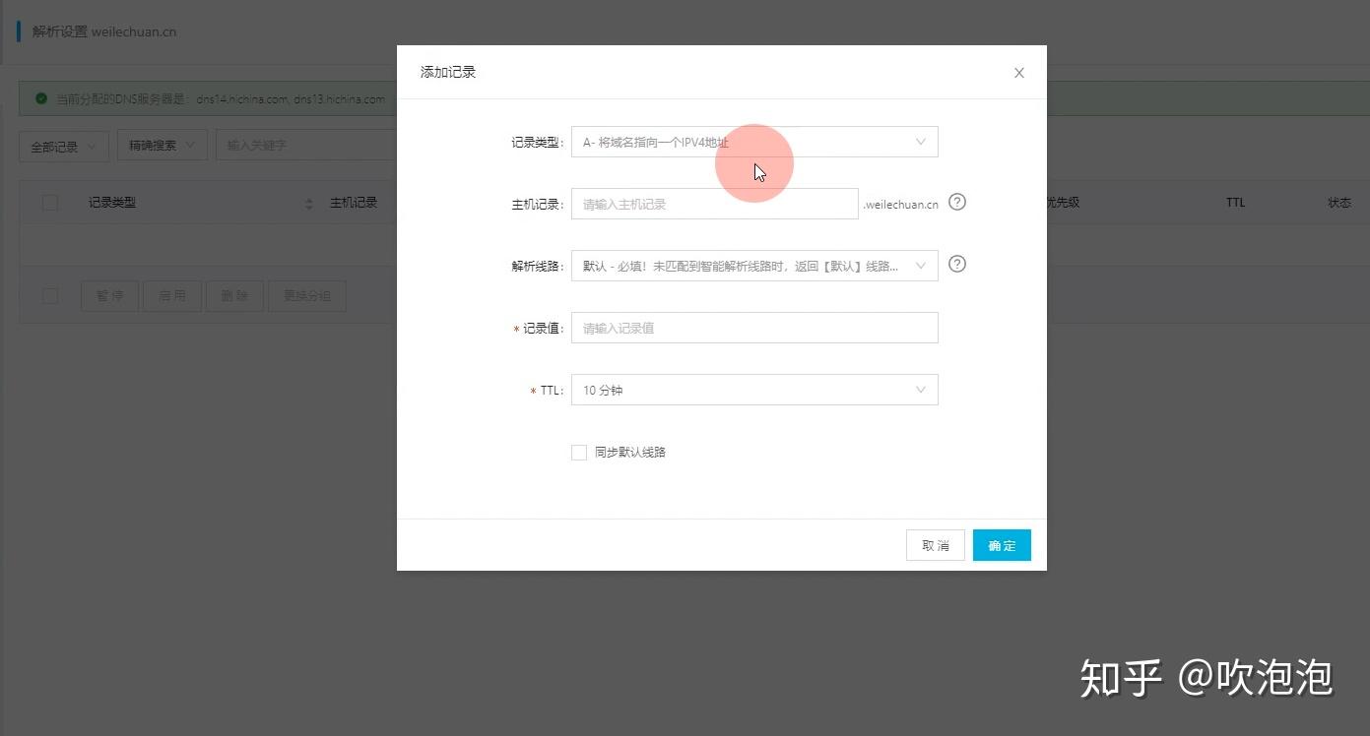Click the 记录值 input field
The width and height of the screenshot is (1370, 736).
(x=754, y=328)
